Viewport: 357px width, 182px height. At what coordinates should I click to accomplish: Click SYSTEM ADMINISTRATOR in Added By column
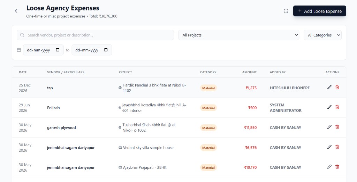(286, 108)
